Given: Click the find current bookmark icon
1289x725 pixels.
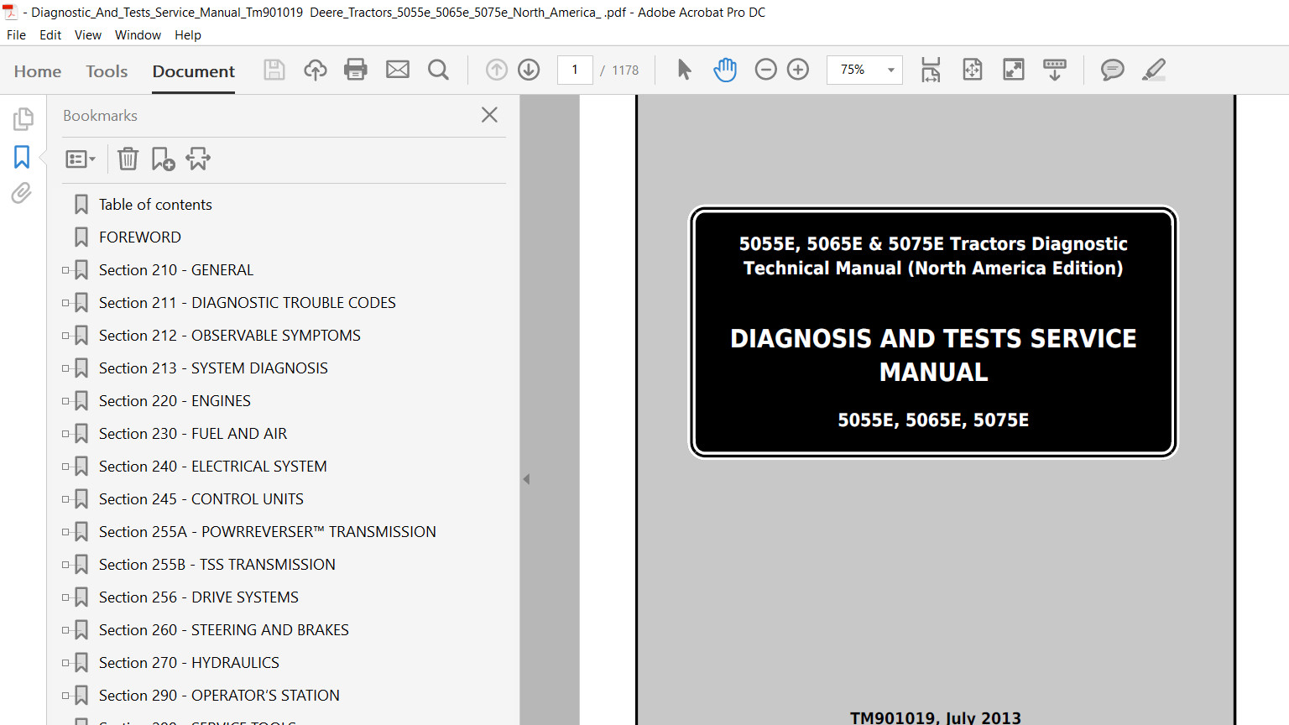Looking at the screenshot, I should pyautogui.click(x=198, y=159).
